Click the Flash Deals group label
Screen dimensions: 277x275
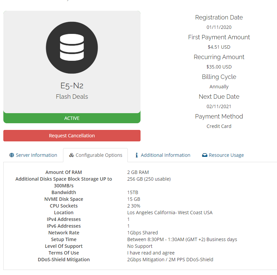(x=72, y=97)
